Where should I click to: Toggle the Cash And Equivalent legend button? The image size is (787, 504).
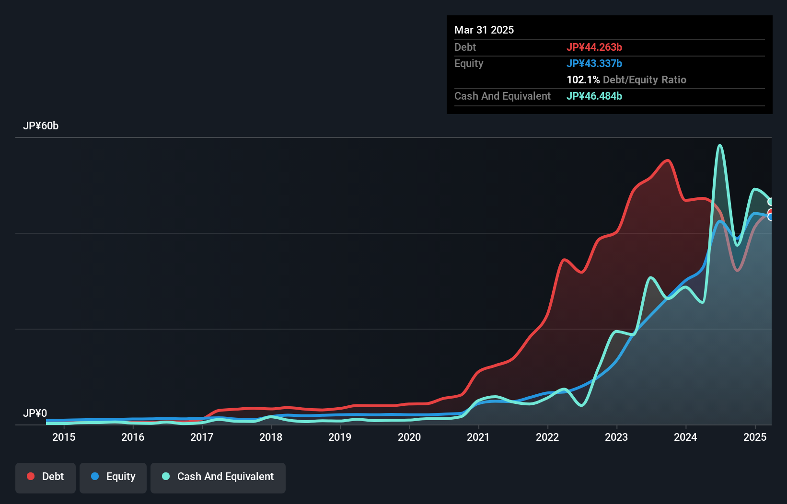[x=218, y=478]
